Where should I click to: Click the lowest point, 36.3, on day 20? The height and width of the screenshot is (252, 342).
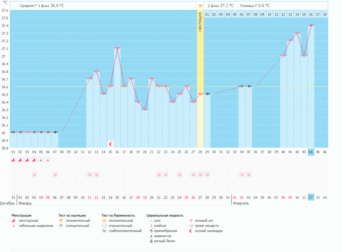point(145,109)
